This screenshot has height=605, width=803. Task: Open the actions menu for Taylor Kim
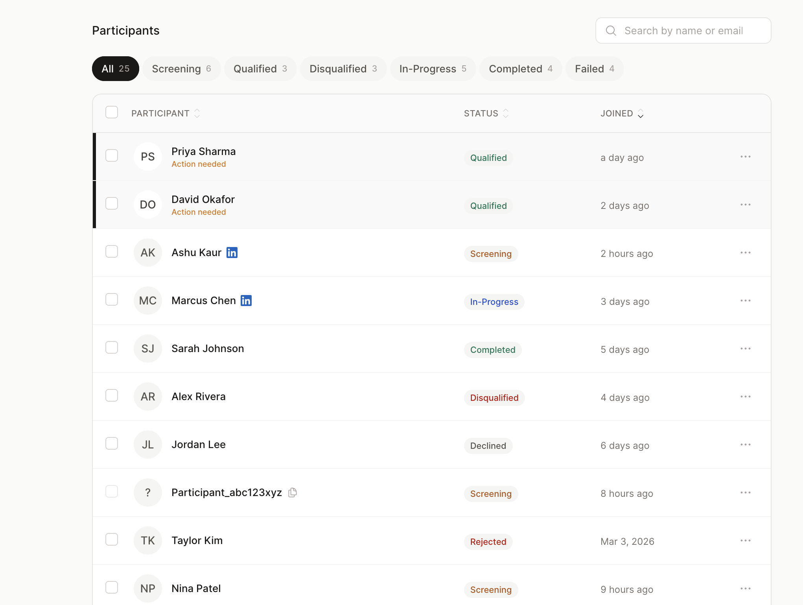pyautogui.click(x=746, y=540)
